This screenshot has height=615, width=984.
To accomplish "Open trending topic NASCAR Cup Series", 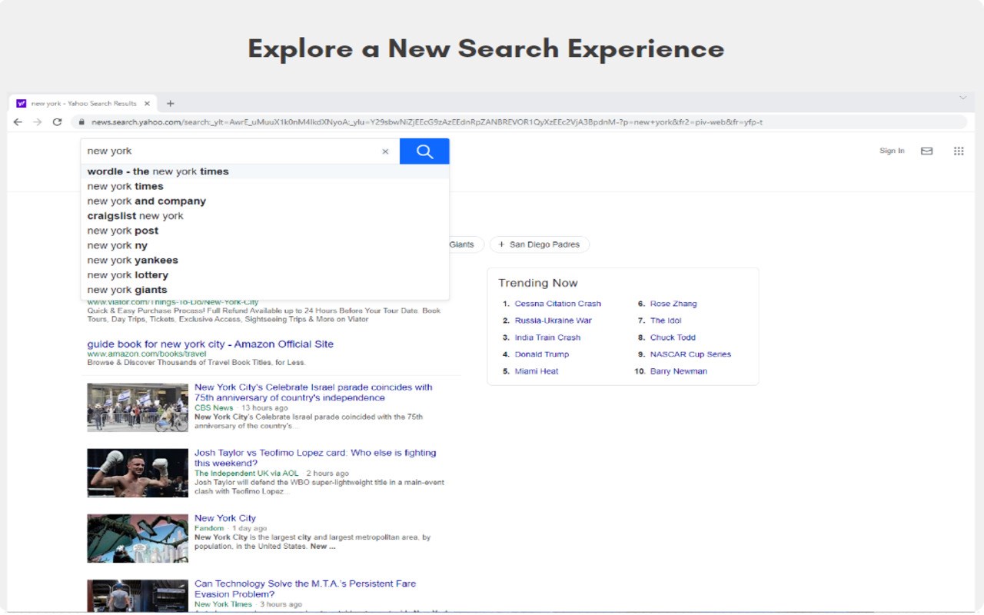I will pyautogui.click(x=690, y=354).
